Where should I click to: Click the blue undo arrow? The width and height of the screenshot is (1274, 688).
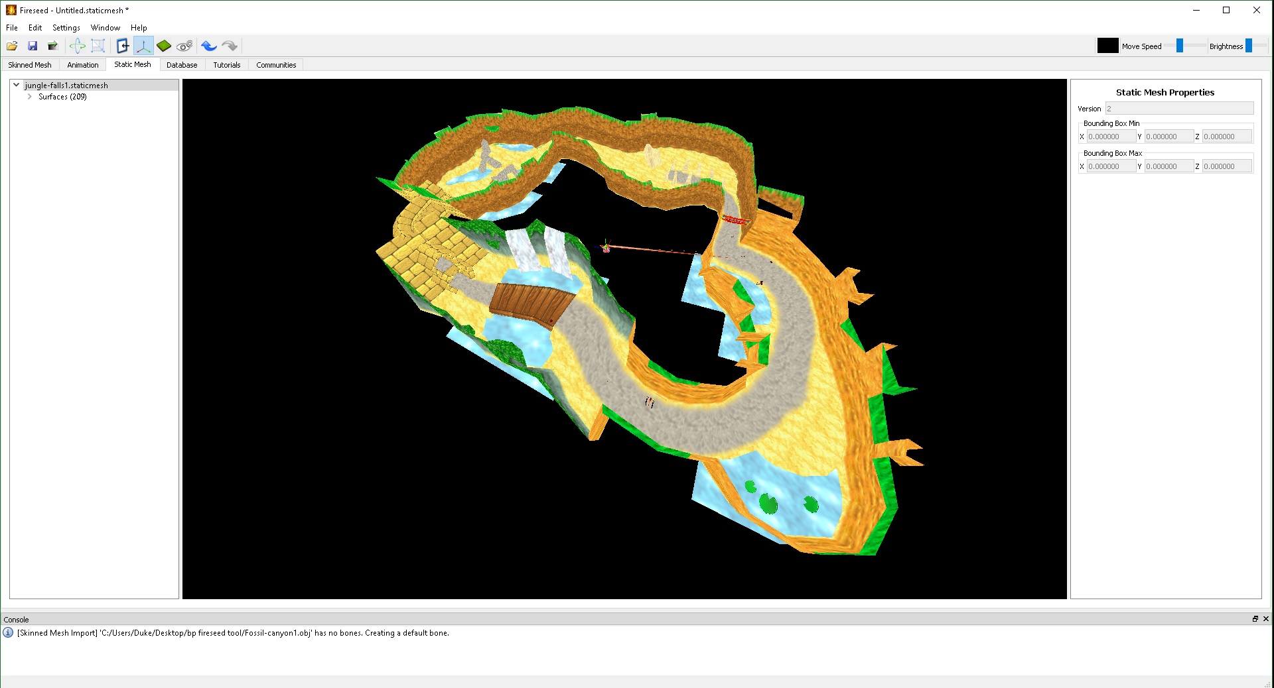click(x=209, y=46)
